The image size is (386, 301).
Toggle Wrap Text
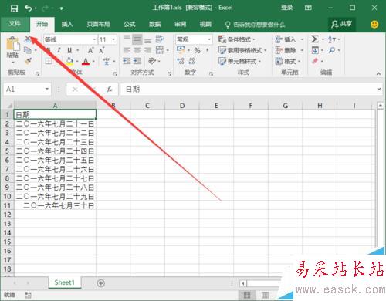tap(160, 39)
